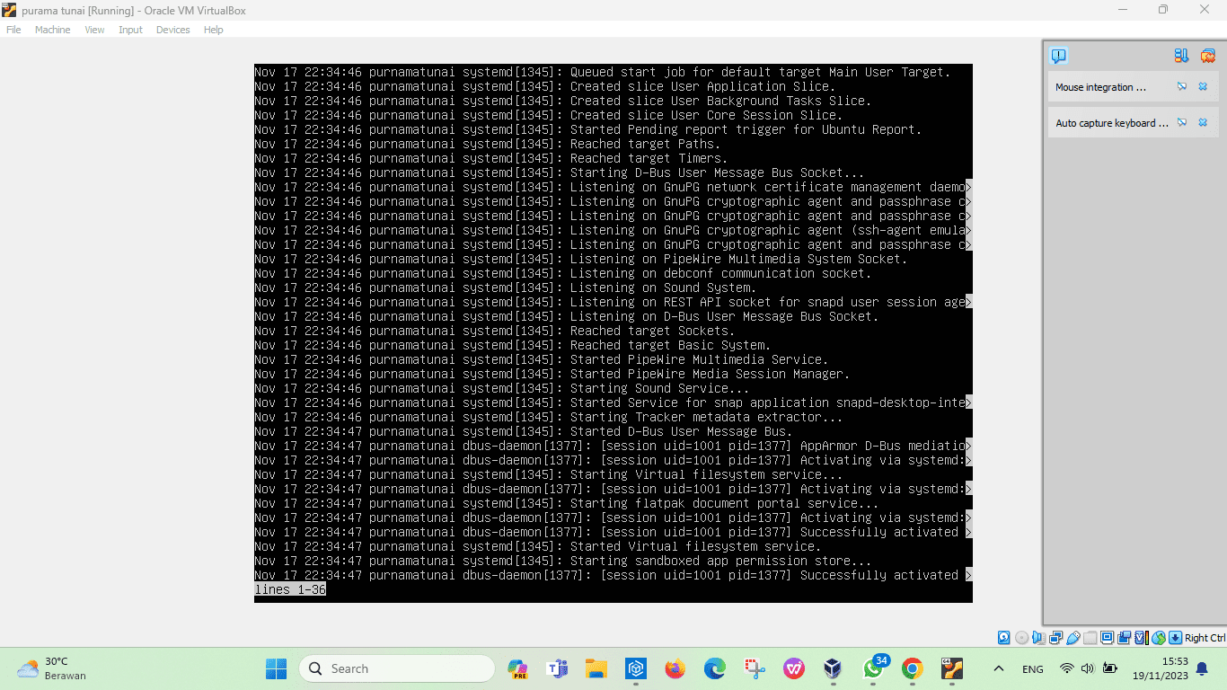Click 'Started Virtual filesystem service.' log line

click(x=695, y=546)
